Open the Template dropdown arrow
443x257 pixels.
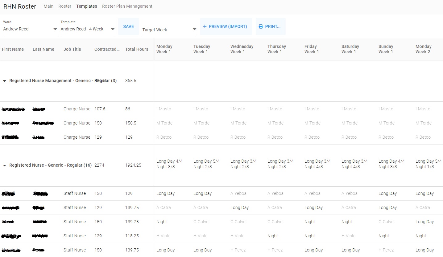[x=113, y=29]
